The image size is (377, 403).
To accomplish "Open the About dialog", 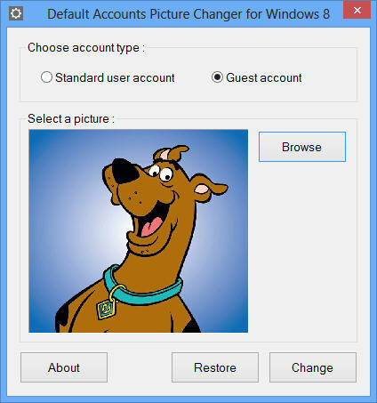I will pyautogui.click(x=64, y=367).
